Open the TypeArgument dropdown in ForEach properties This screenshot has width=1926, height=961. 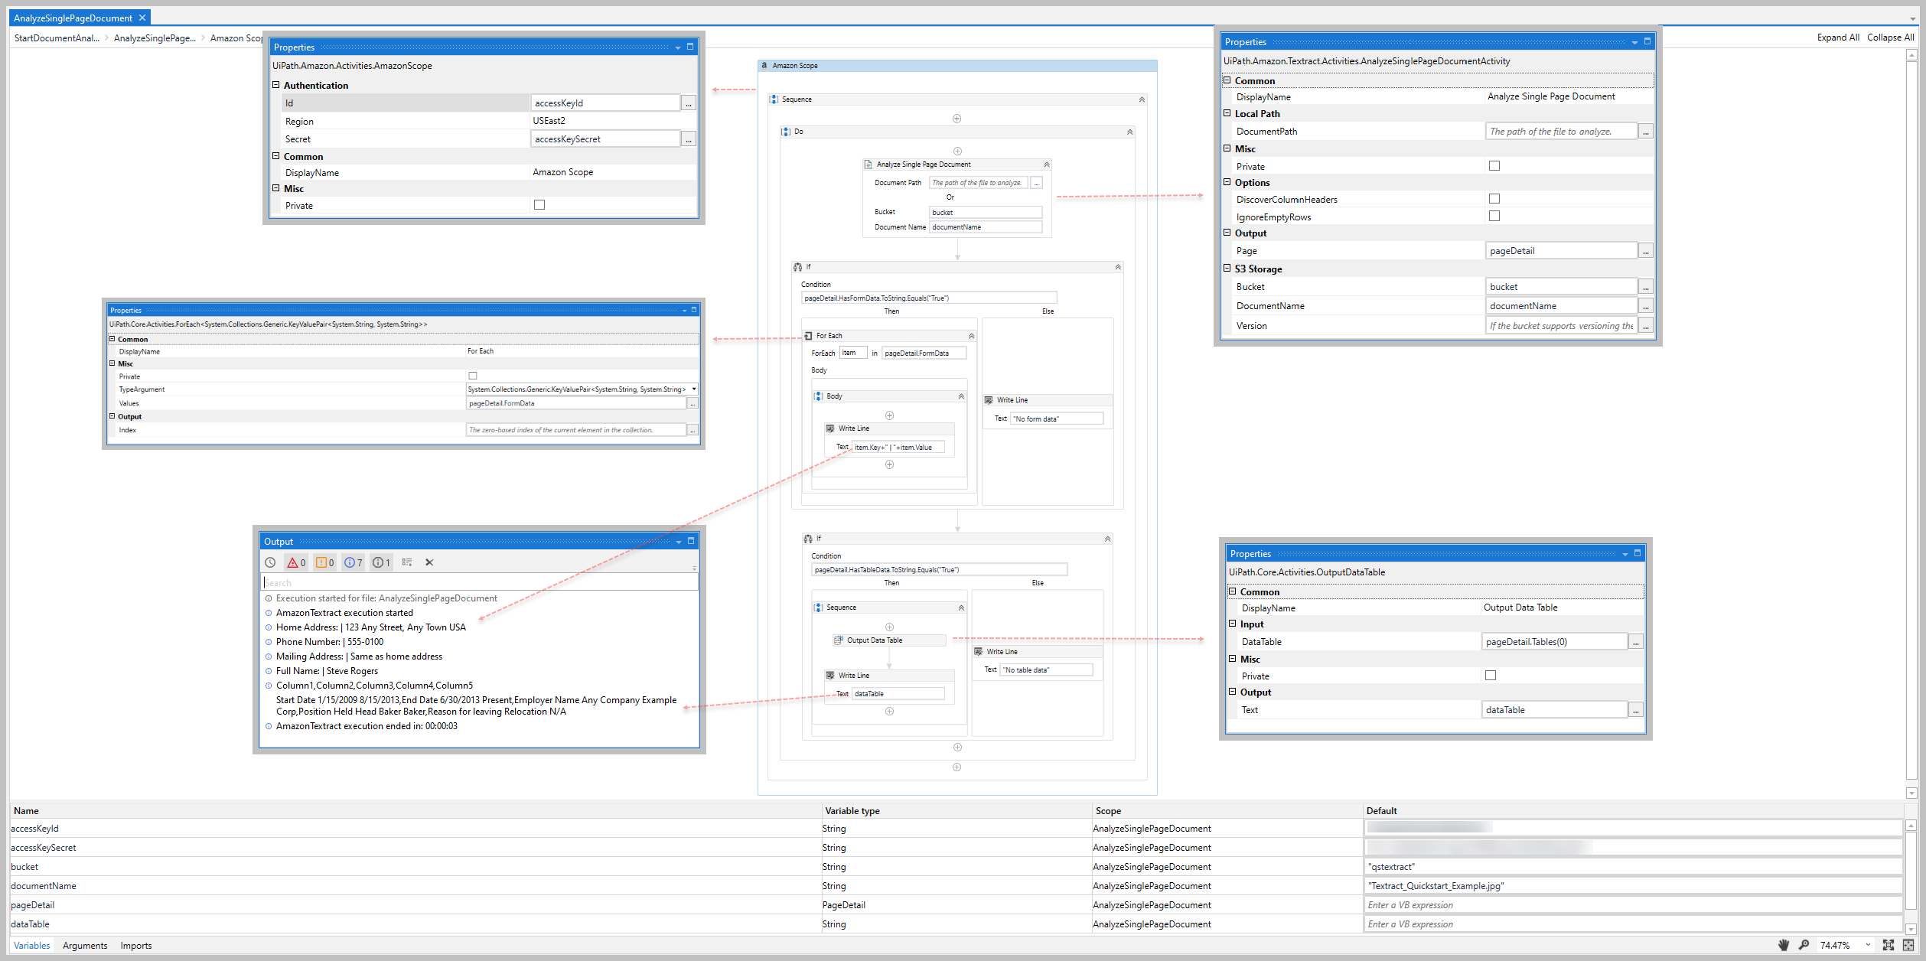click(x=693, y=389)
